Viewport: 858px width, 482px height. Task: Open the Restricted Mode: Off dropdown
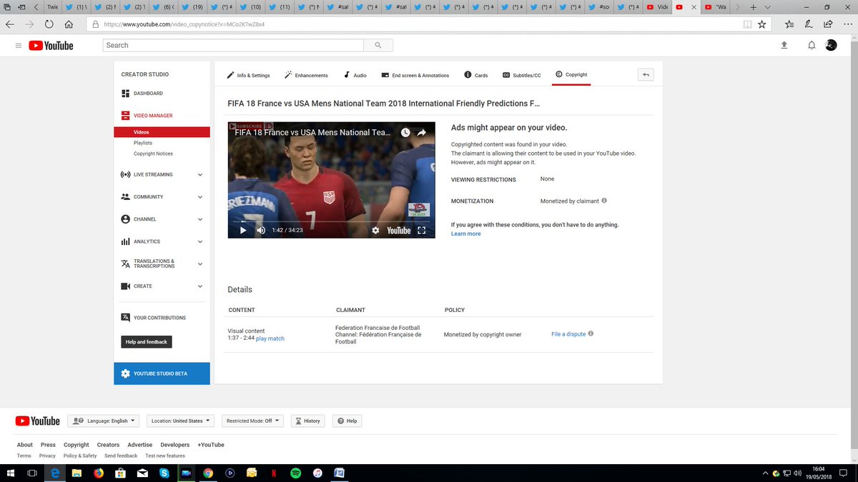pos(252,421)
